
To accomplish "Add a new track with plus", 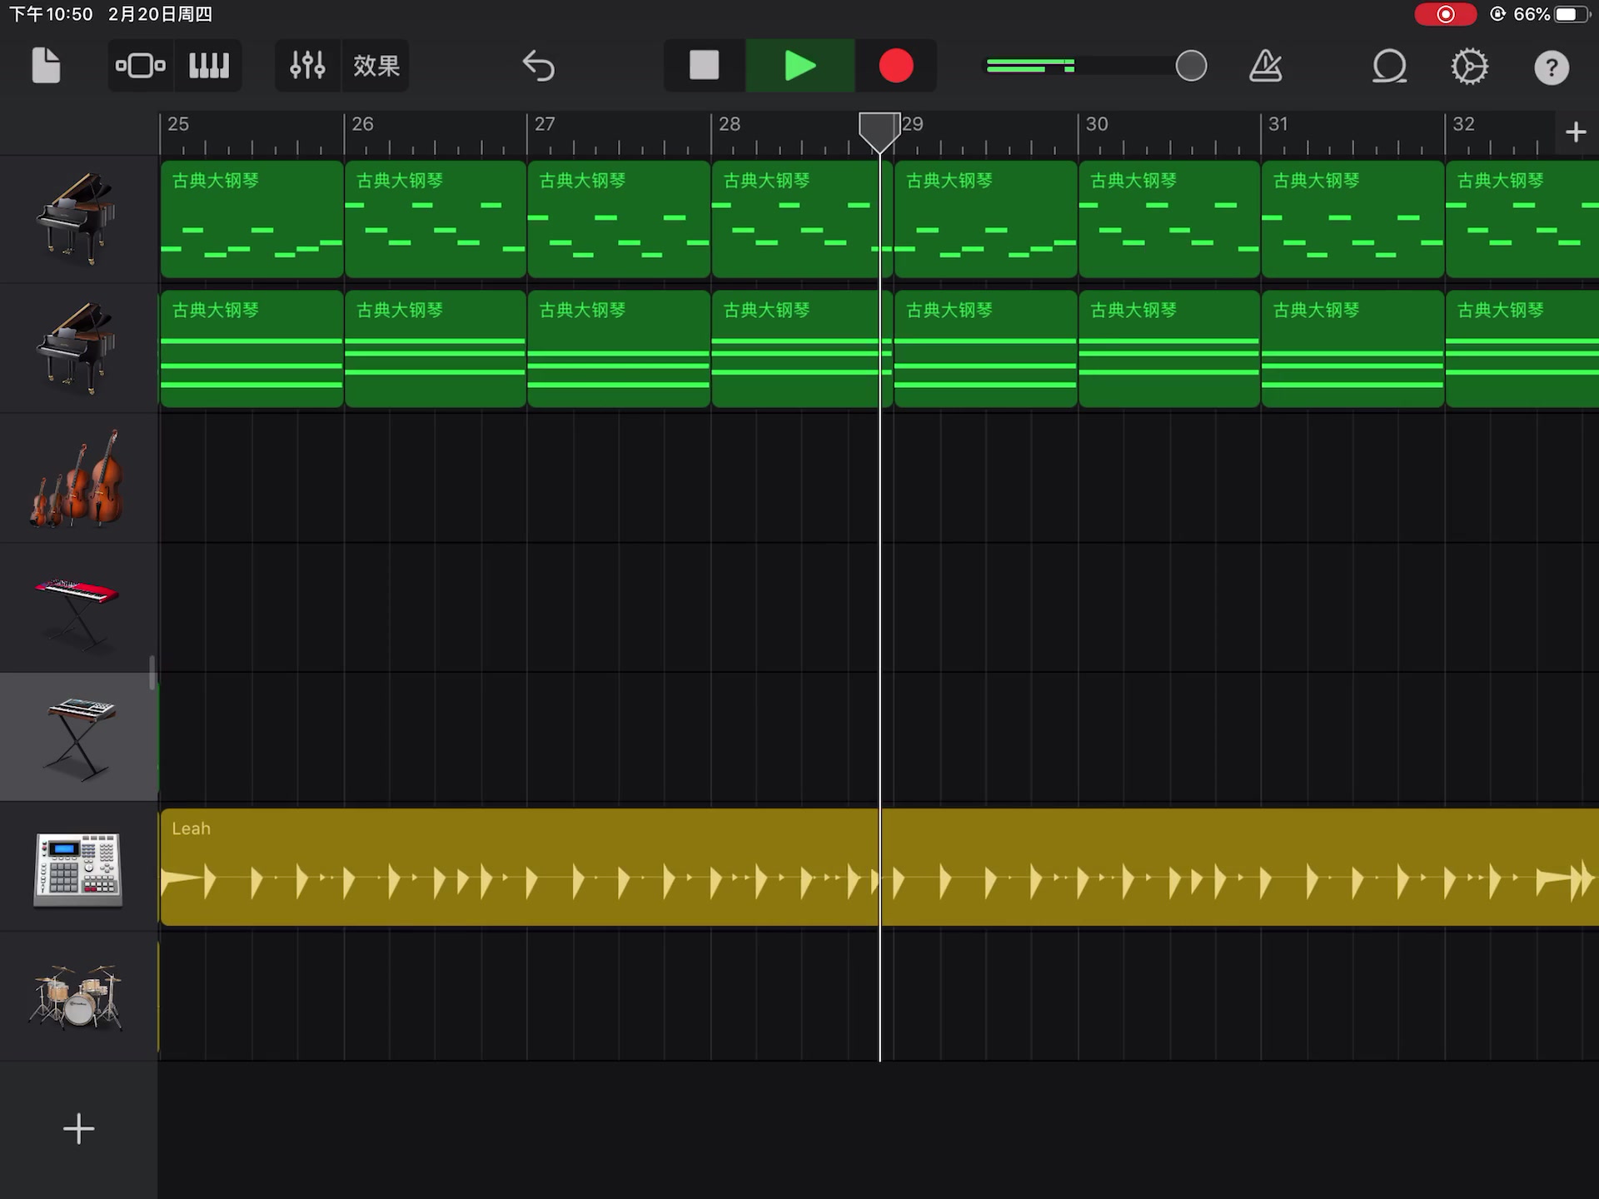I will click(79, 1129).
